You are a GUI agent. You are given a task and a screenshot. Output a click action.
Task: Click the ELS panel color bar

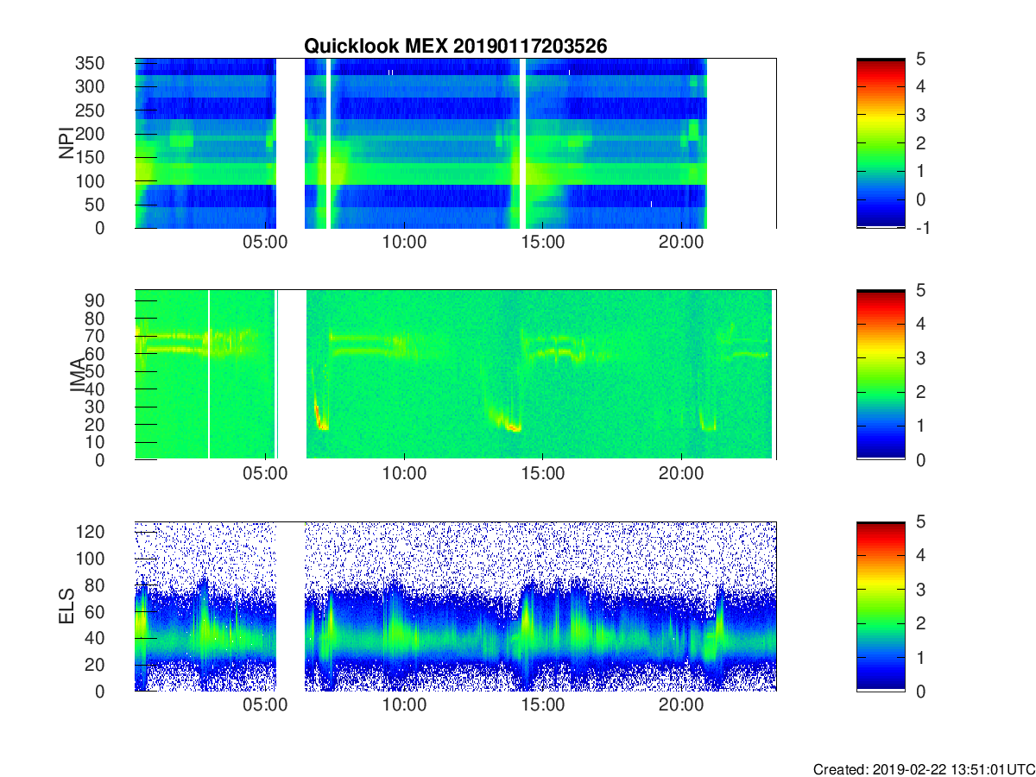pos(881,606)
